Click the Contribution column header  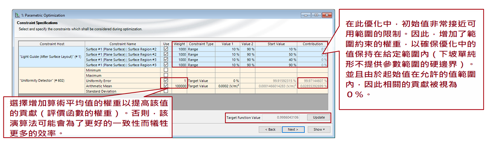313,44
